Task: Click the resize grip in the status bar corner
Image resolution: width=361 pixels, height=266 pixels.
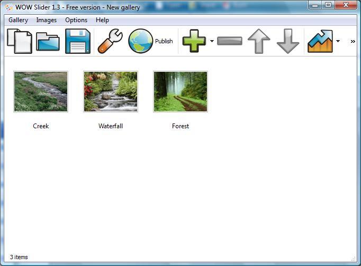Action: (x=354, y=259)
